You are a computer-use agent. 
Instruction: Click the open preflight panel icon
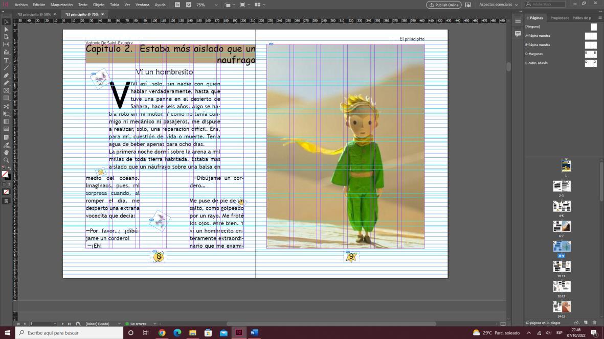tap(78, 324)
